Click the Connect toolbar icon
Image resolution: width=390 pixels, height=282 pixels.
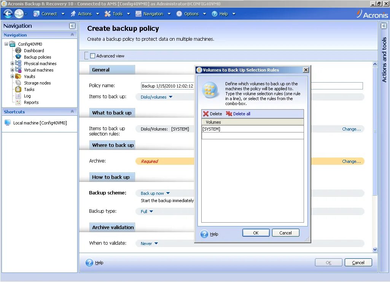pos(36,14)
